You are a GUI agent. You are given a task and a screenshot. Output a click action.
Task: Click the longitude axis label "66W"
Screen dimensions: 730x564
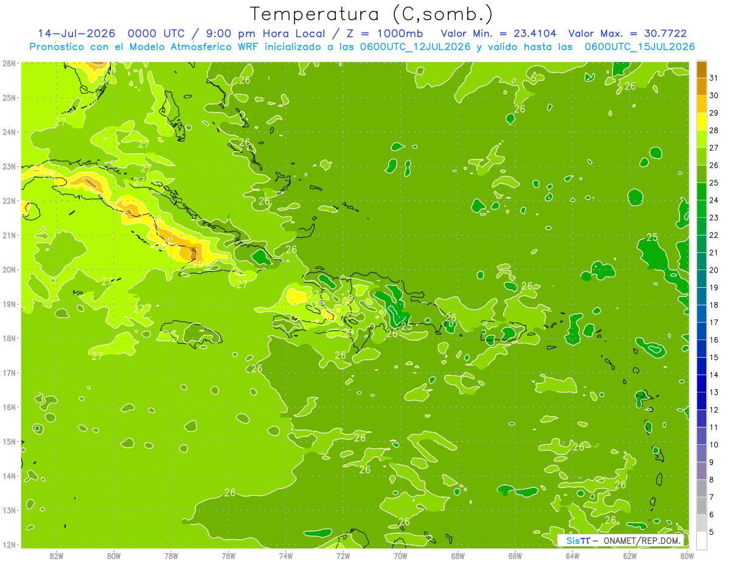515,555
